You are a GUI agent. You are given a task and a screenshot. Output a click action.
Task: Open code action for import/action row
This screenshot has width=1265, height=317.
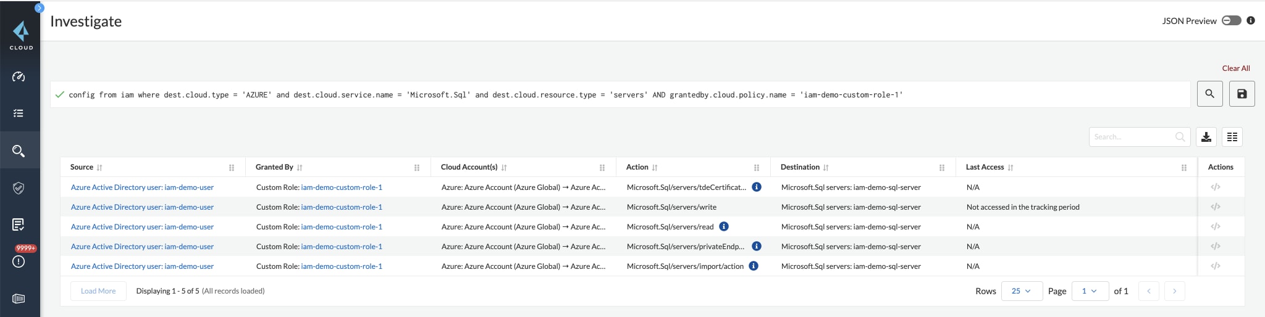(x=1216, y=266)
